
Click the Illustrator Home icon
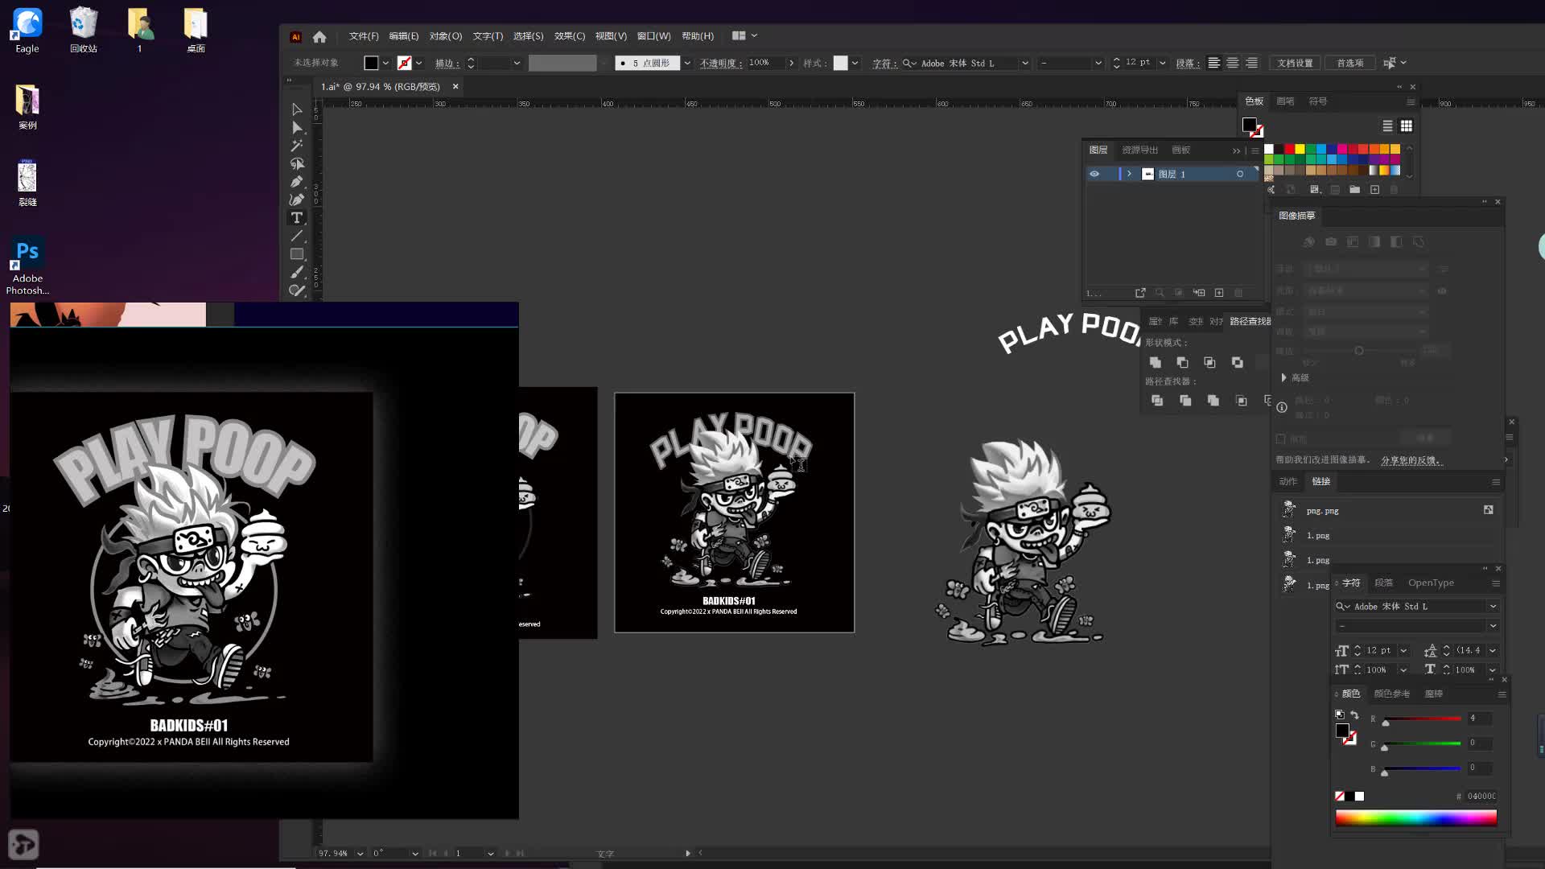click(x=319, y=36)
